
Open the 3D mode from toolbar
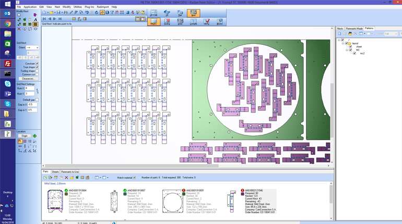[167, 13]
